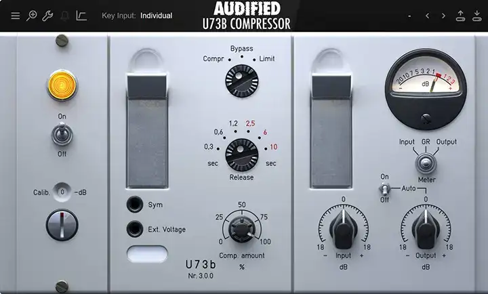Click the download preset icon
Viewport: 488px width, 294px height.
click(476, 16)
